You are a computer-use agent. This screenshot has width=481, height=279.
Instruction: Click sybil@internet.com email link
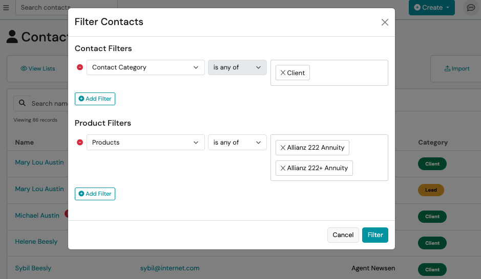170,268
